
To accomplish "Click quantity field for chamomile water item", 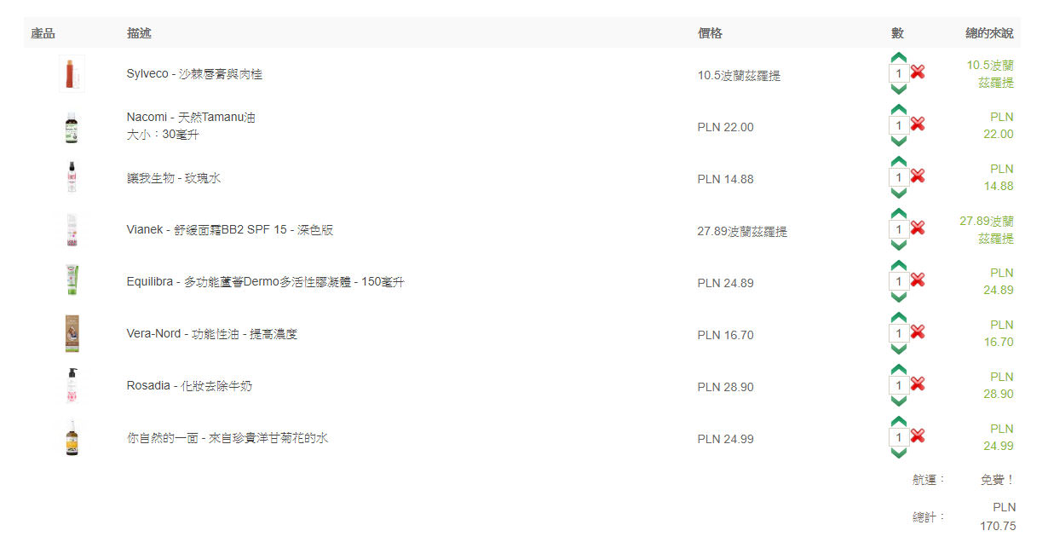I will [x=898, y=437].
